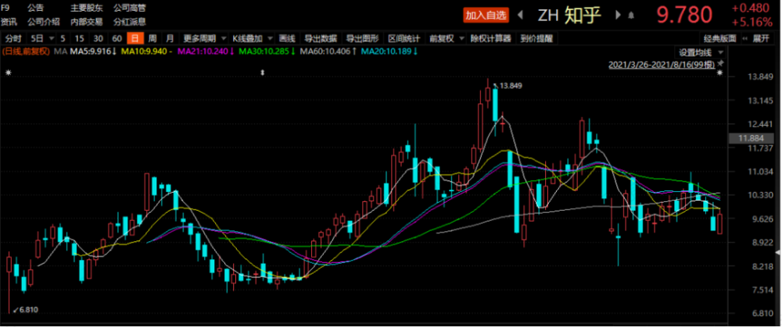Screen dimensions: 782x327
Task: Open the 公司介绍 company profile menu
Action: (x=43, y=21)
